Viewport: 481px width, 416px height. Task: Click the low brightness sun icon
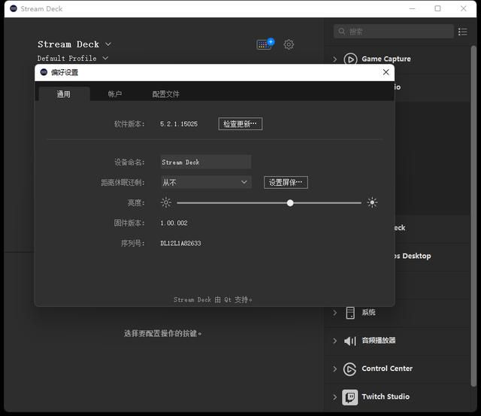click(x=166, y=202)
